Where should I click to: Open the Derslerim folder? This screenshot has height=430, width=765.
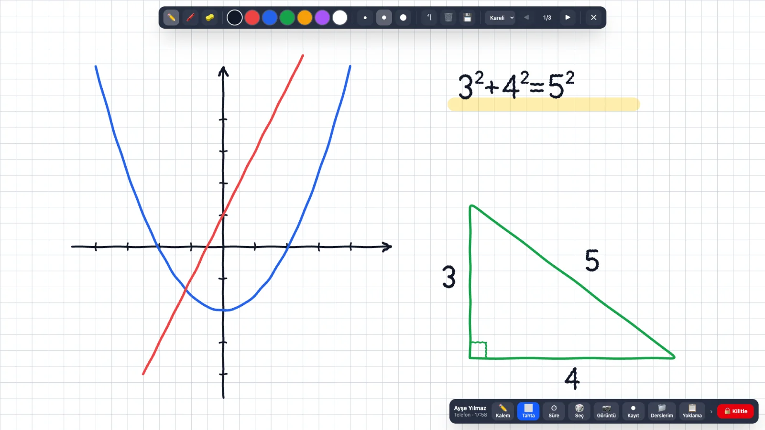662,411
